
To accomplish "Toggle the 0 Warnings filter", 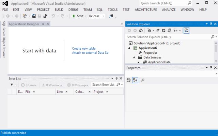I will point(52,85).
